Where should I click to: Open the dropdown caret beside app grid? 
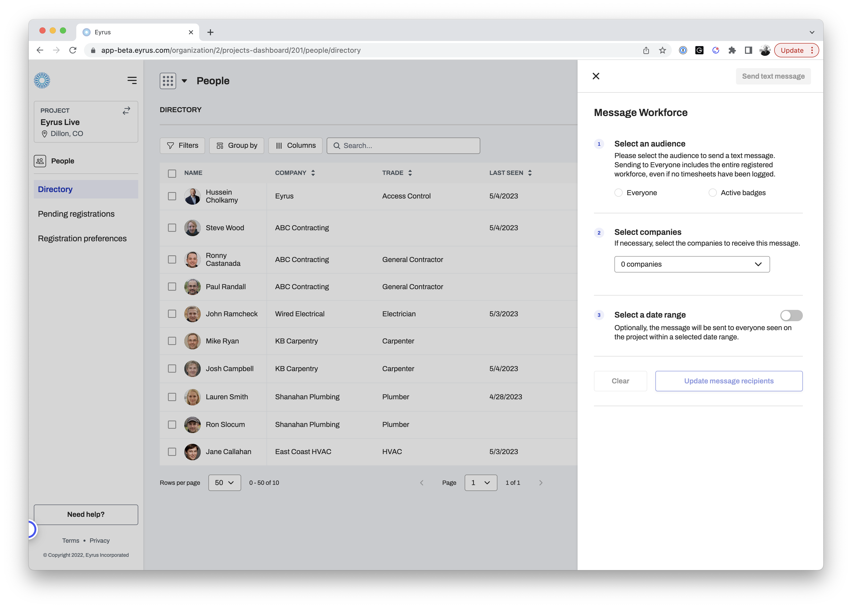pos(184,81)
